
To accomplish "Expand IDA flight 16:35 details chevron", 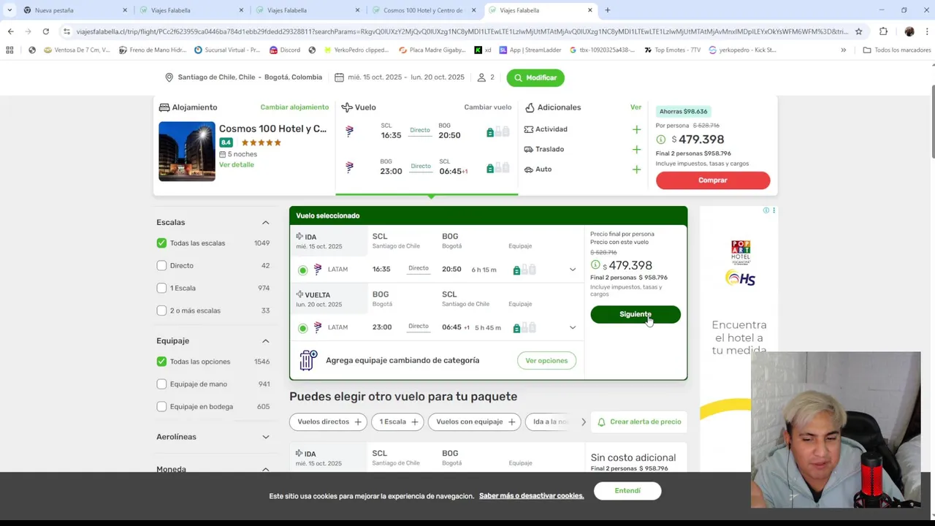I will 573,270.
